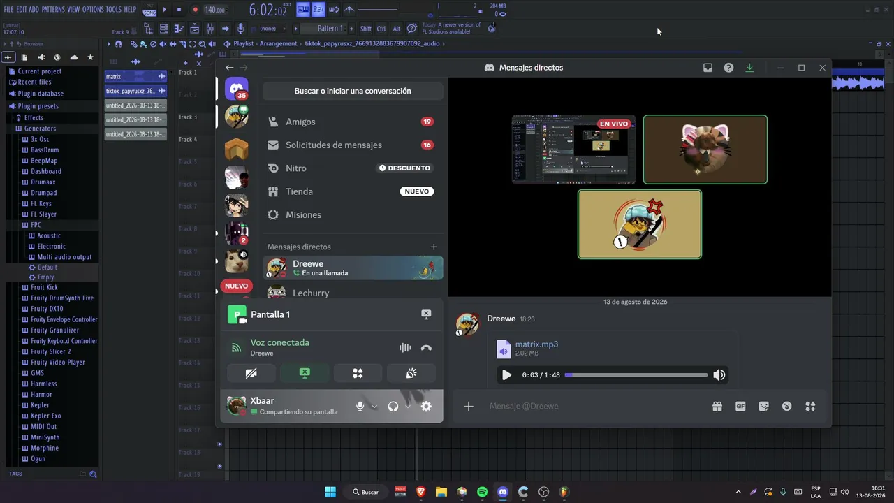The width and height of the screenshot is (894, 503).
Task: Open the voice noise suppression icon
Action: [405, 348]
